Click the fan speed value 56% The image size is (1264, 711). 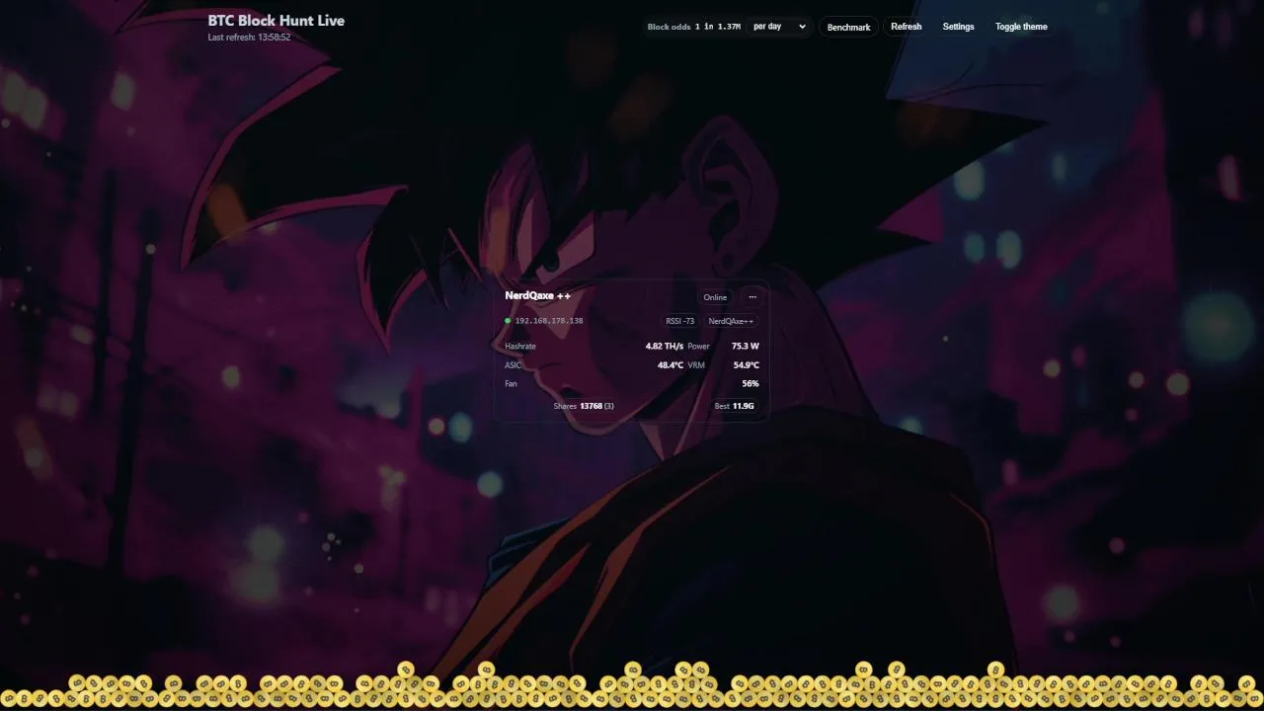coord(750,384)
